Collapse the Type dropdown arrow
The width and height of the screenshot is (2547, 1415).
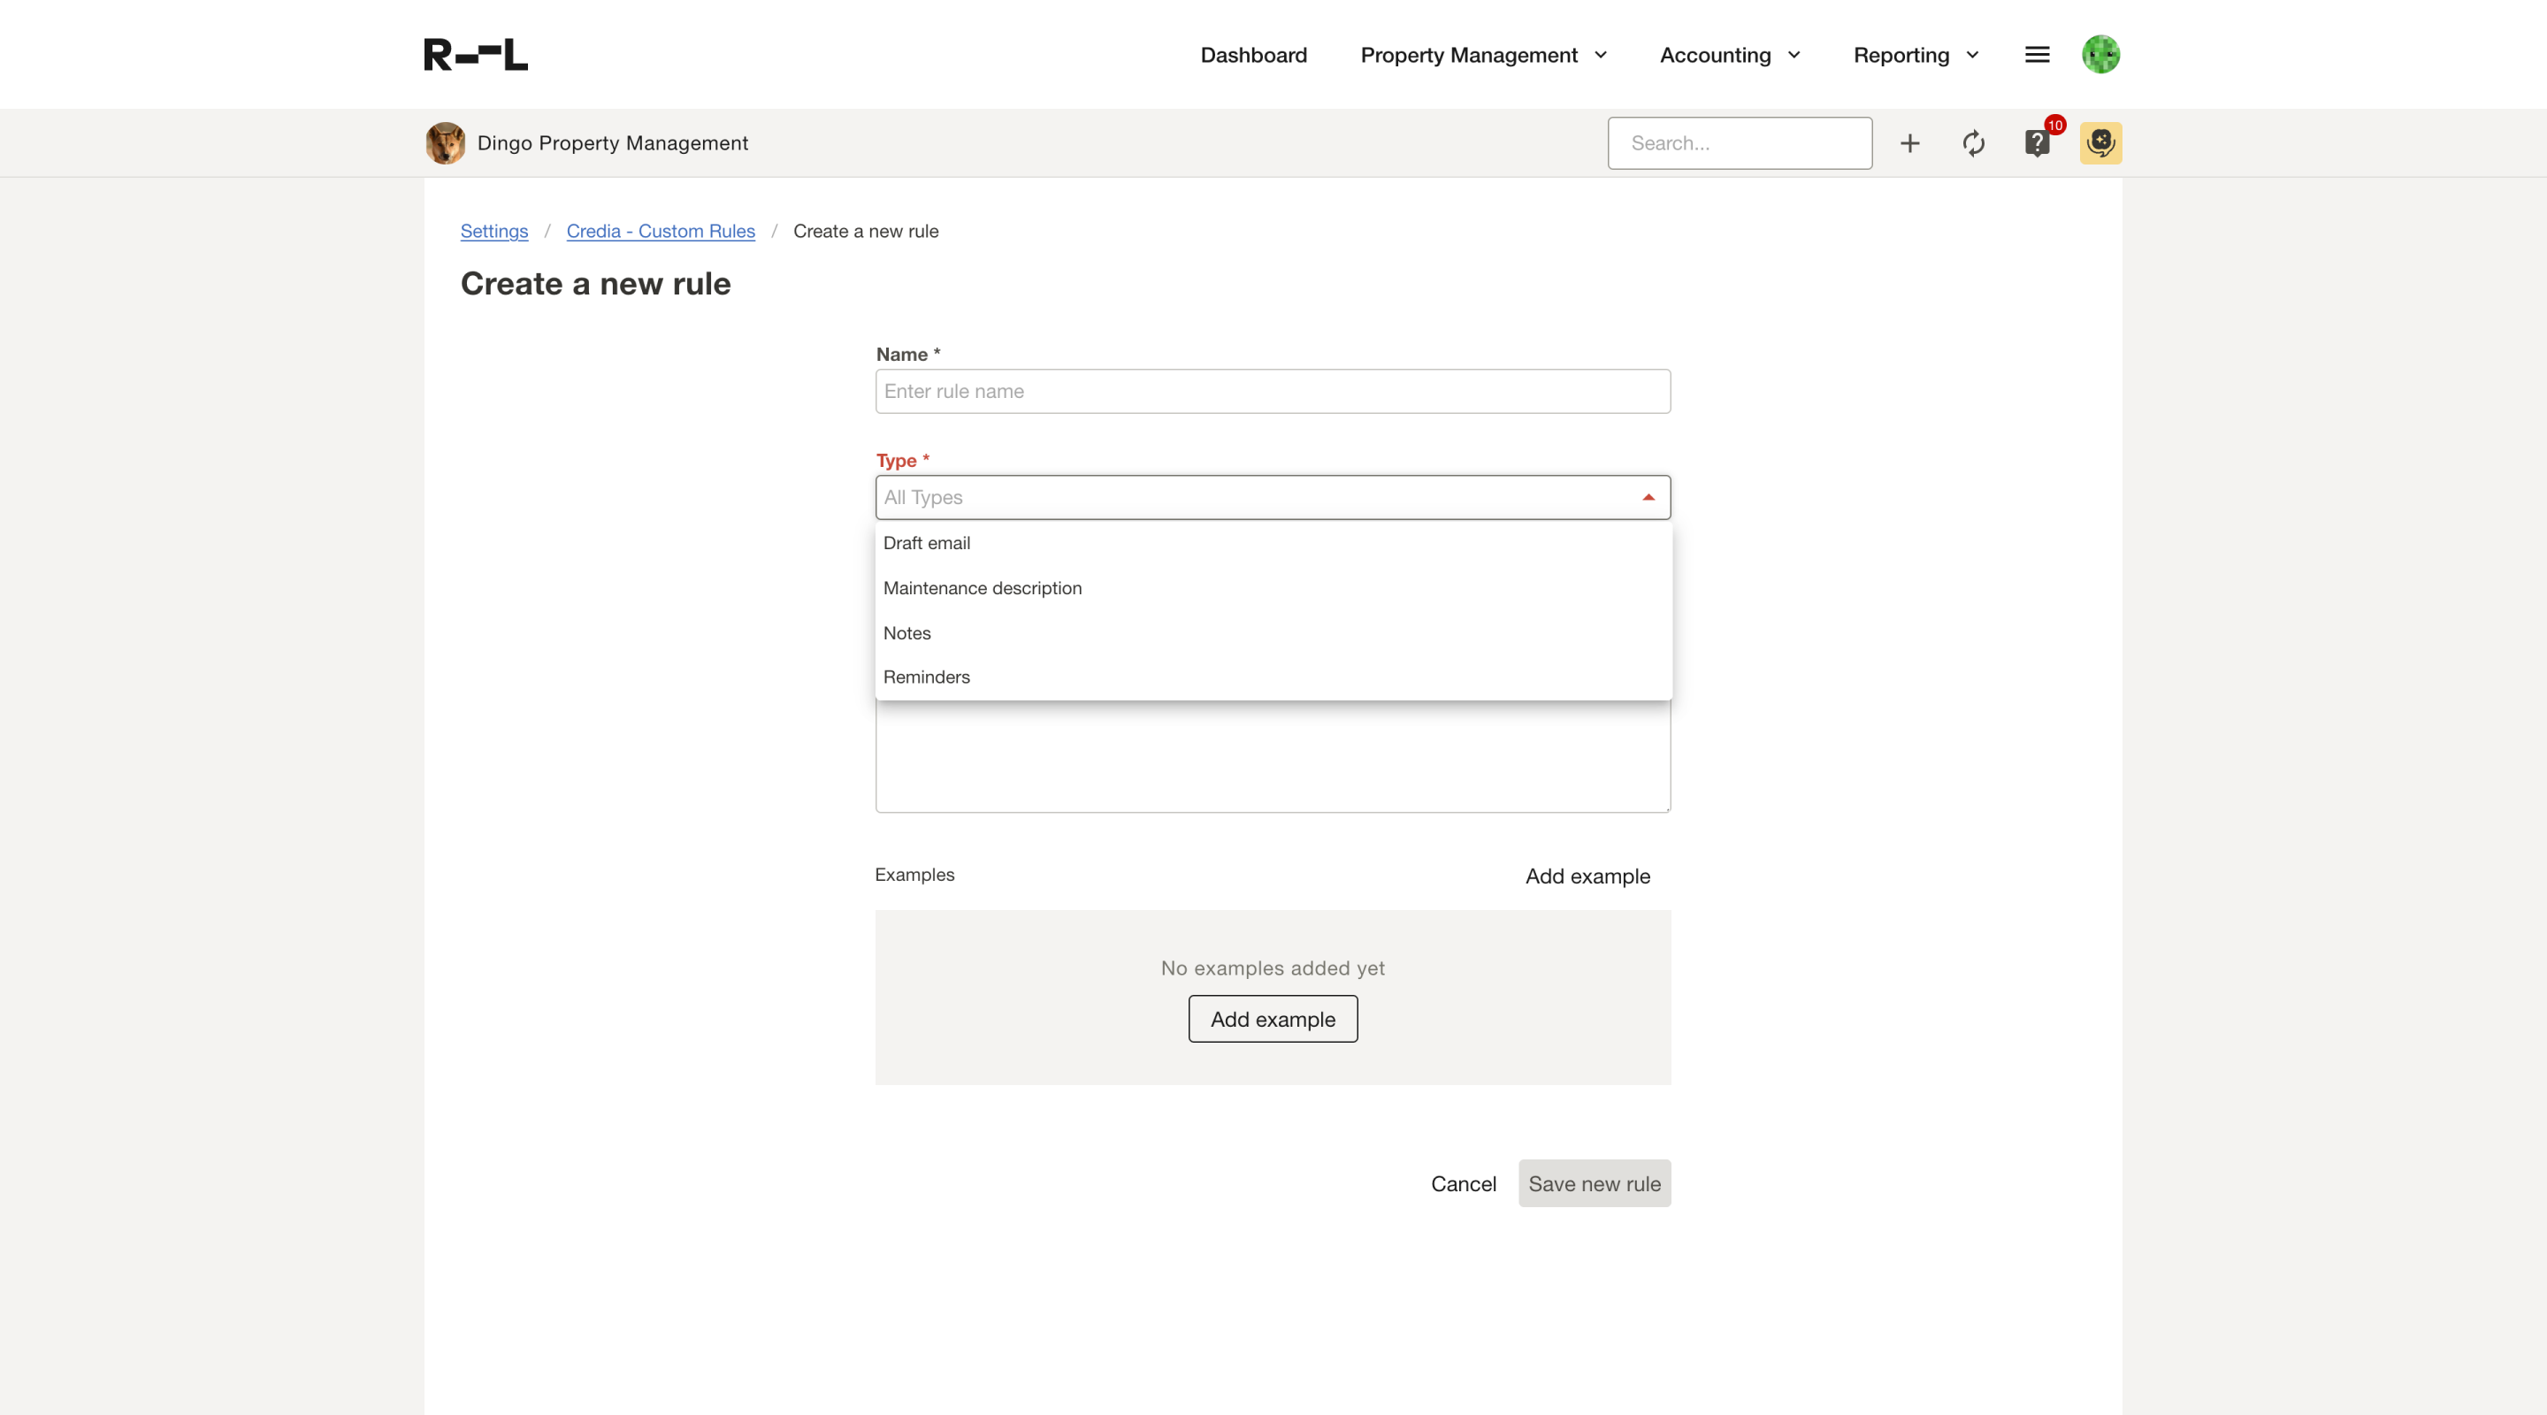pyautogui.click(x=1648, y=497)
